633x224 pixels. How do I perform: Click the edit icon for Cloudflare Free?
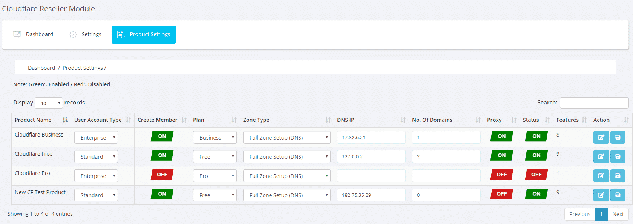point(601,156)
